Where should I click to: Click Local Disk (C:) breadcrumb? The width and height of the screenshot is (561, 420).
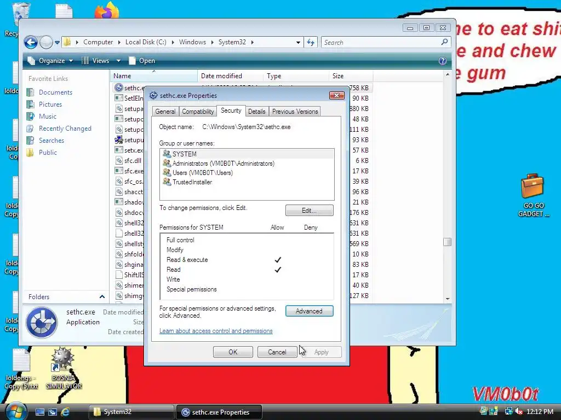pyautogui.click(x=146, y=42)
